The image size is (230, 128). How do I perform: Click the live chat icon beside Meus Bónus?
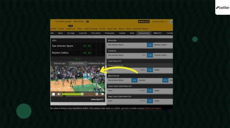pos(87,22)
